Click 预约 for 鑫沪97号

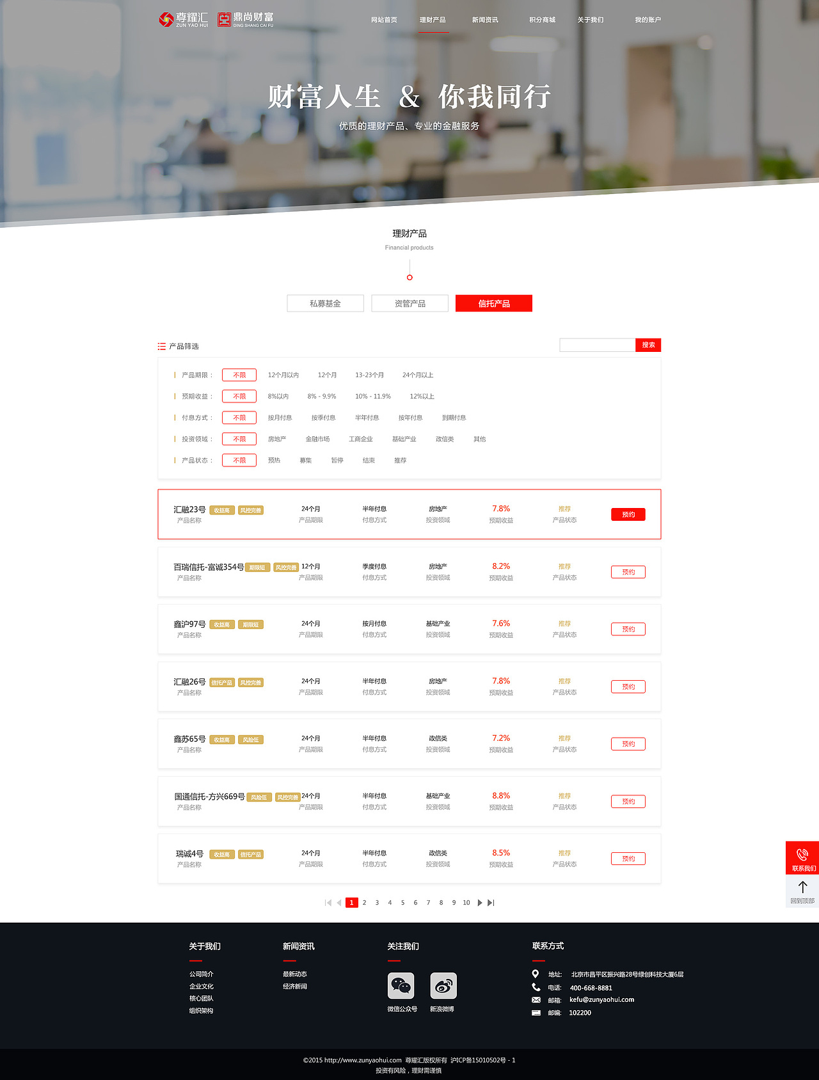(628, 629)
